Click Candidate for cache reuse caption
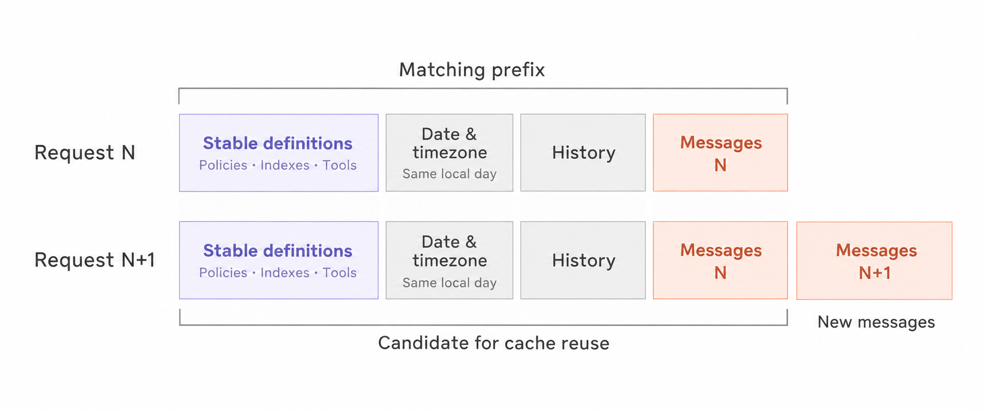The width and height of the screenshot is (985, 410). click(x=494, y=343)
